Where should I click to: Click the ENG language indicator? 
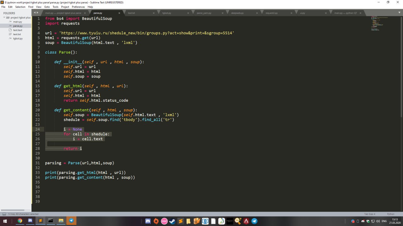(384, 221)
